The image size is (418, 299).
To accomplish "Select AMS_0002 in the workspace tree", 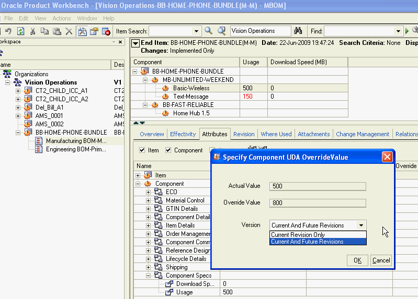I will tap(49, 124).
